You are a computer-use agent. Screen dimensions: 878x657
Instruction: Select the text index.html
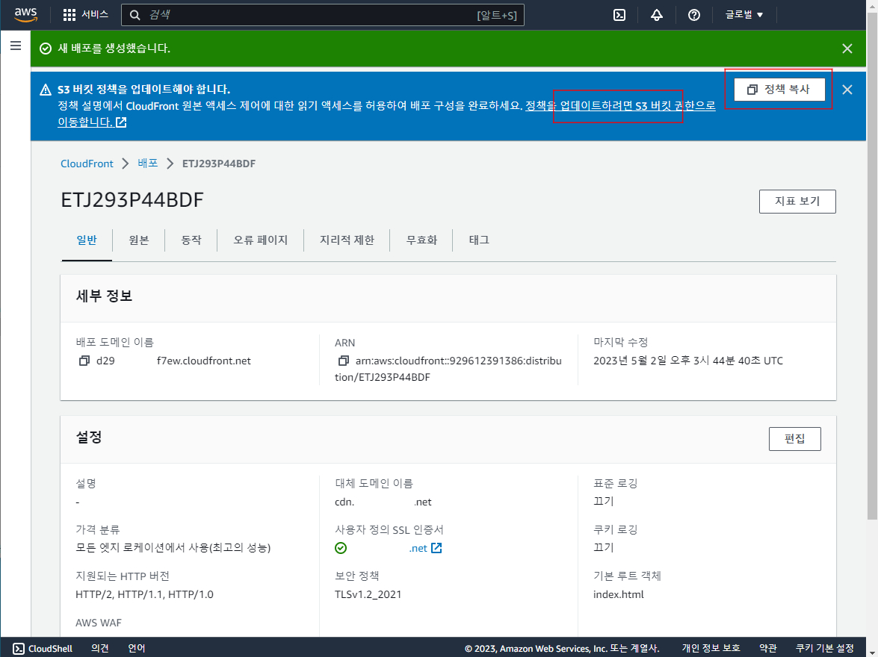618,594
